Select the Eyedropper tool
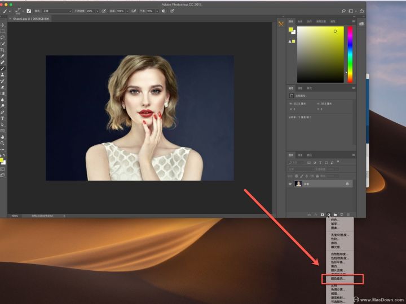Image resolution: width=406 pixels, height=304 pixels. point(3,56)
